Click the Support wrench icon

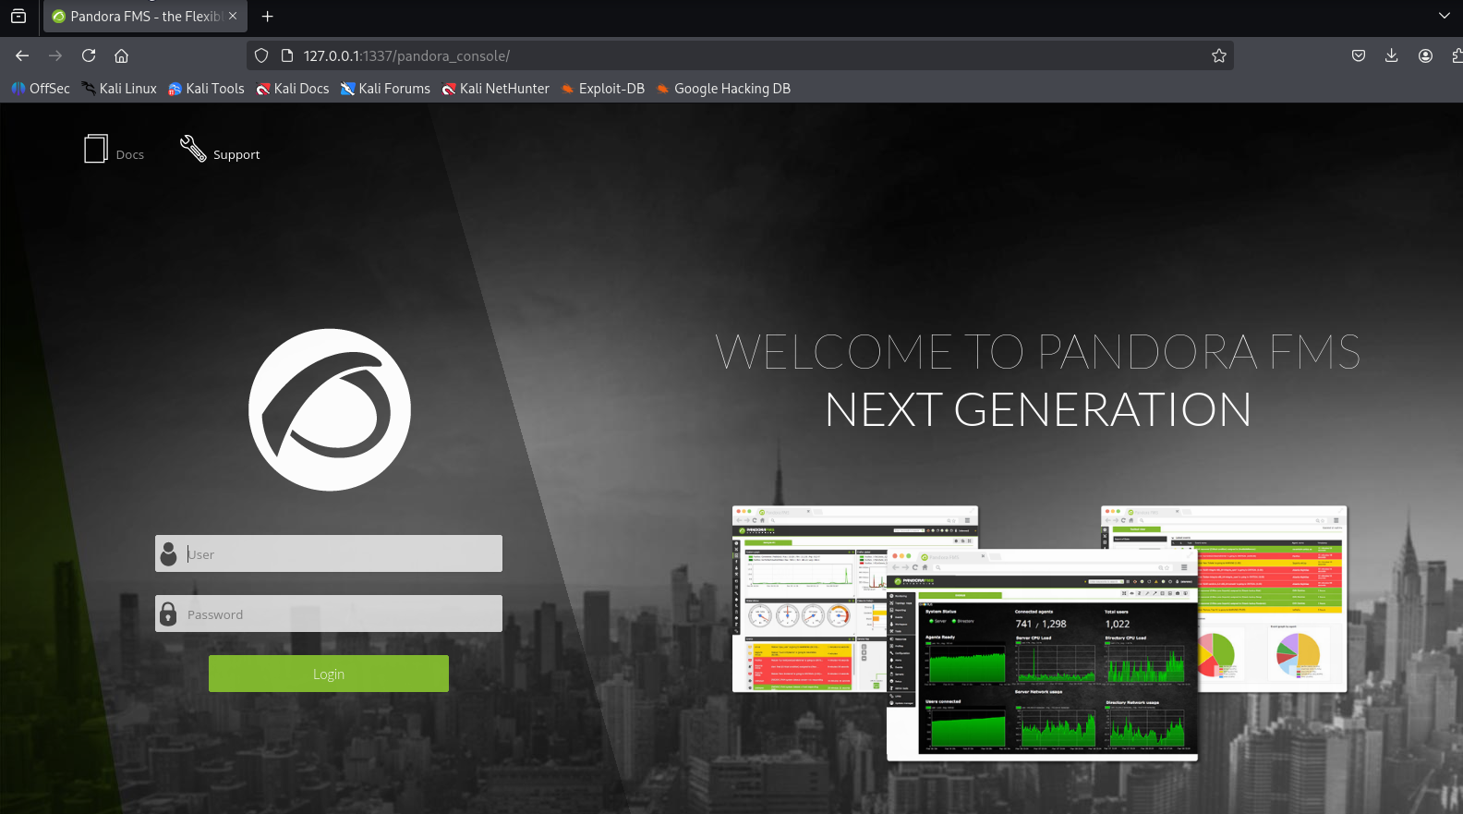193,148
